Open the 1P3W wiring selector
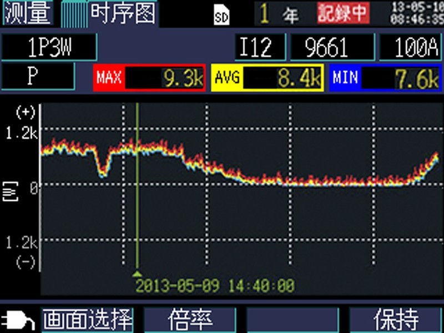The height and width of the screenshot is (333, 444). point(48,48)
